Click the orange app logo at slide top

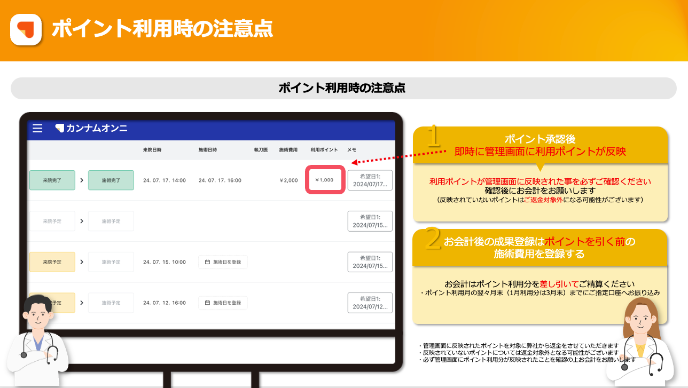click(x=26, y=29)
